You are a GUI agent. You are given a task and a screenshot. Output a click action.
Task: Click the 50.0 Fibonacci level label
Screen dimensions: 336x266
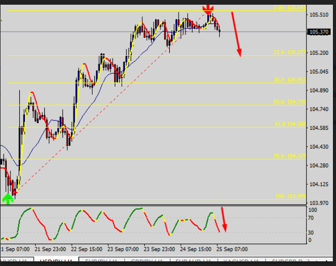[x=289, y=102]
